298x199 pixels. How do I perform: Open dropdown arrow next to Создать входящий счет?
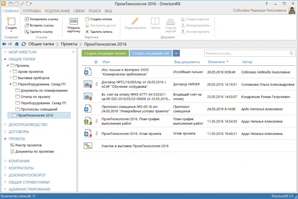point(176,53)
